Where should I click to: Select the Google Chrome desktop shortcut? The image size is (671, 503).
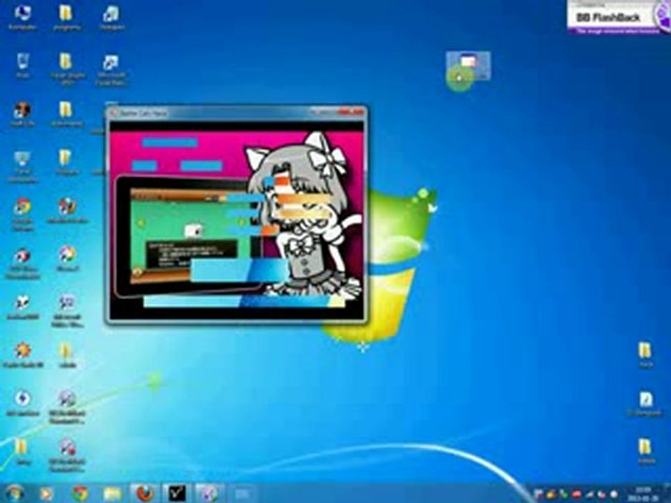[22, 214]
